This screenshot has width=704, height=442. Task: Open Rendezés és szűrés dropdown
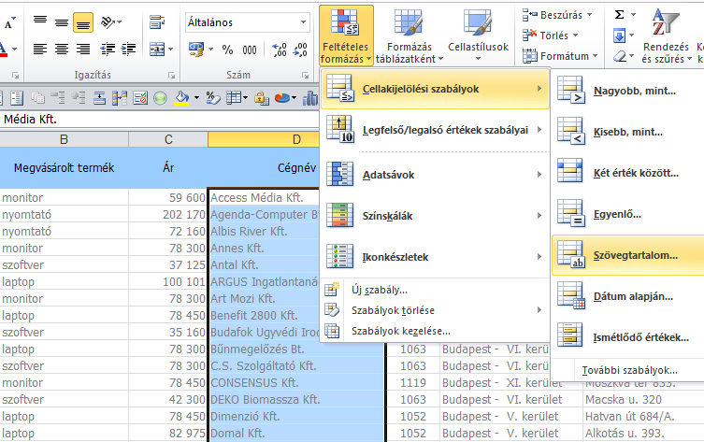[x=667, y=36]
